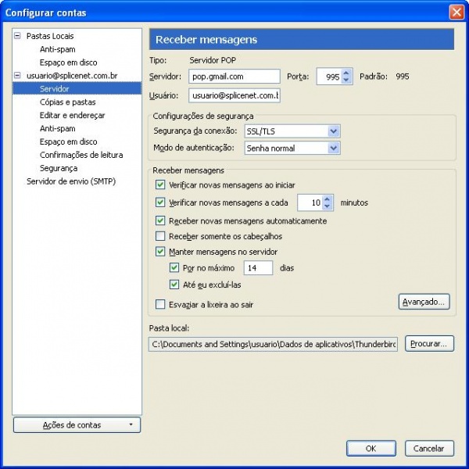This screenshot has height=469, width=469.
Task: Open the Modo de autenticação dropdown
Action: coord(292,148)
